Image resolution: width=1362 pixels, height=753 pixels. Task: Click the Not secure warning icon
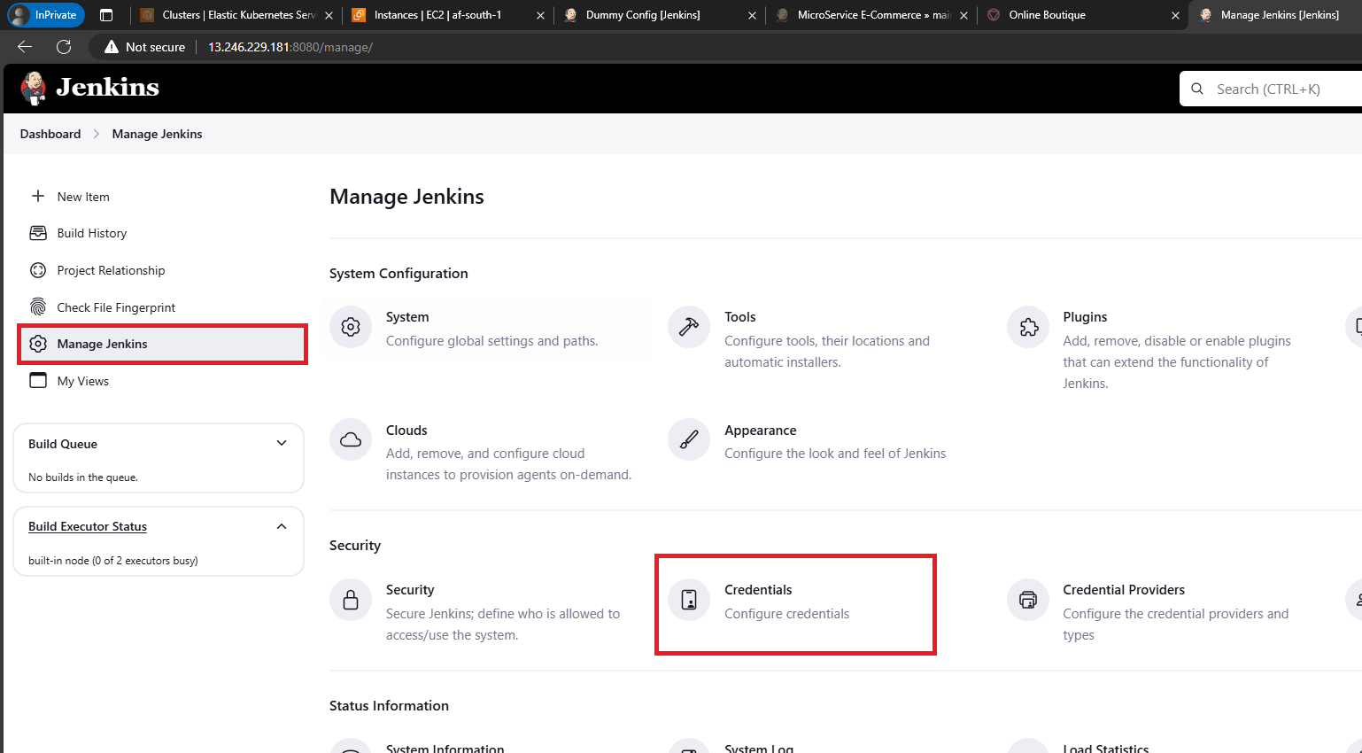pyautogui.click(x=112, y=47)
